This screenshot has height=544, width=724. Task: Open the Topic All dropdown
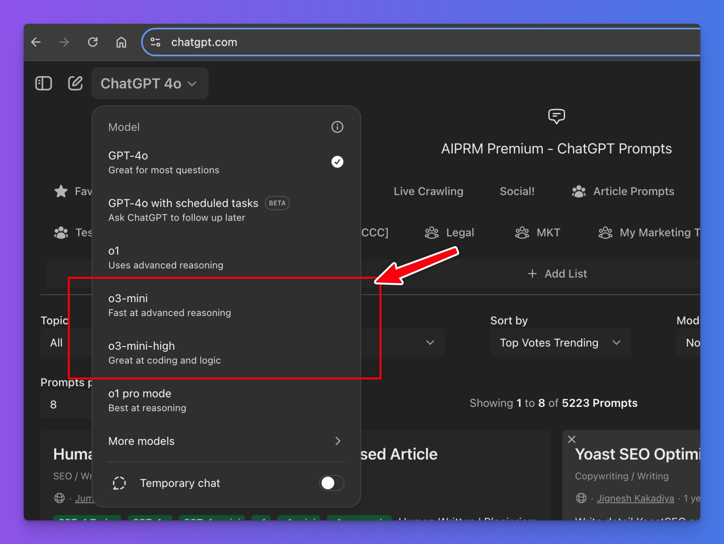(x=66, y=343)
